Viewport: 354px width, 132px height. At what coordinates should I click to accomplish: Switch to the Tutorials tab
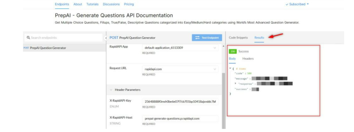point(93,4)
